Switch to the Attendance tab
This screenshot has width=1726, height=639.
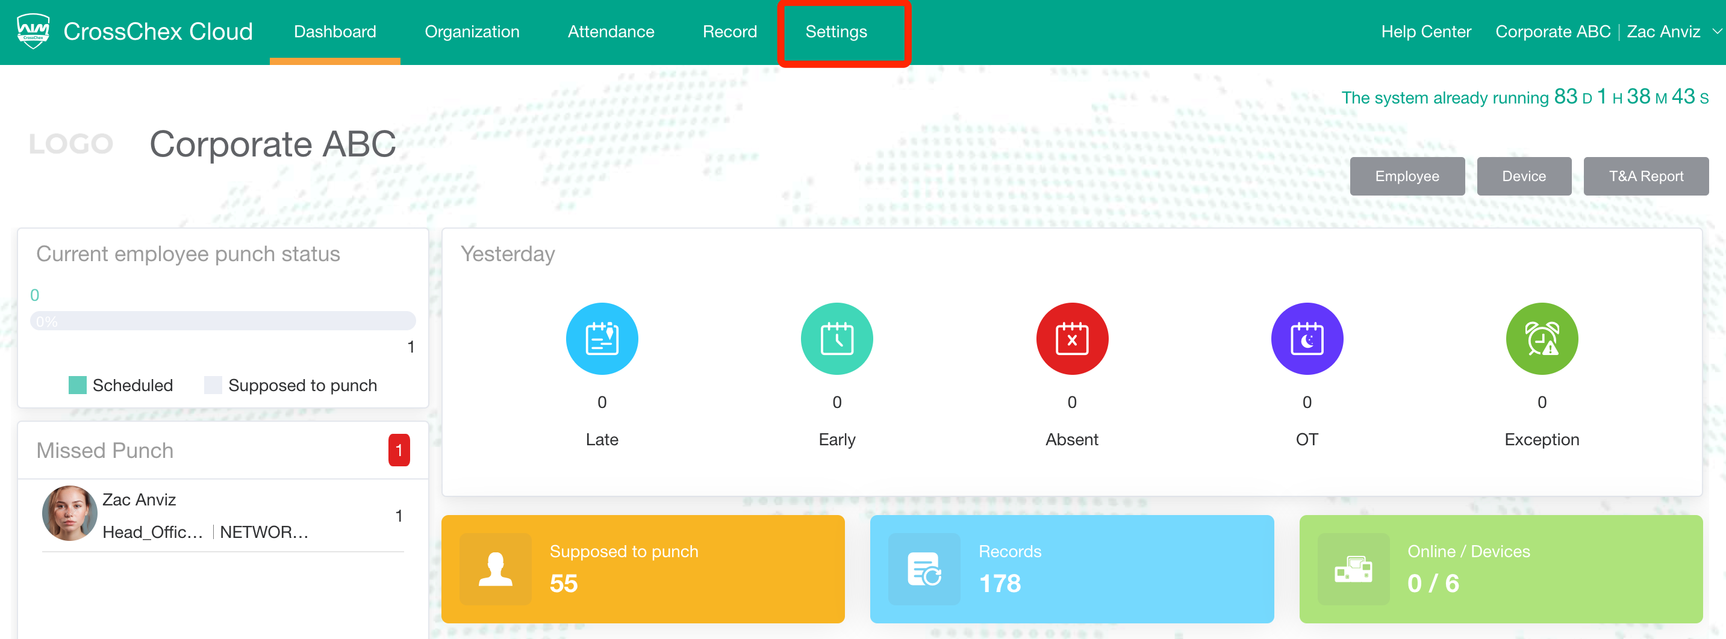click(611, 31)
